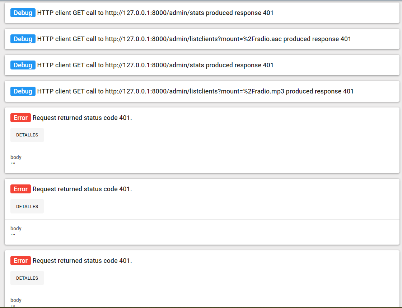Click the body label under the first error
The height and width of the screenshot is (308, 402).
coord(16,157)
